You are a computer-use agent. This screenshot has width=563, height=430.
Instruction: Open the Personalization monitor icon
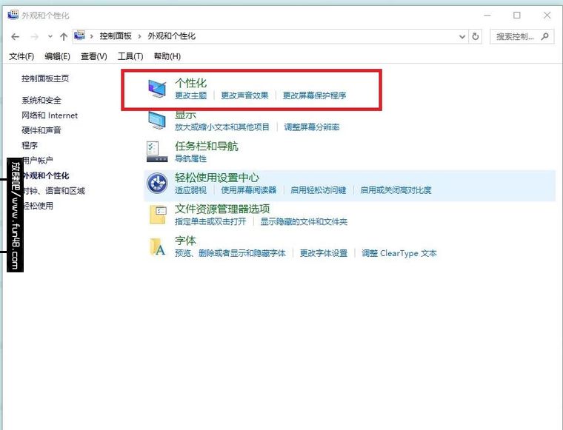pyautogui.click(x=157, y=89)
